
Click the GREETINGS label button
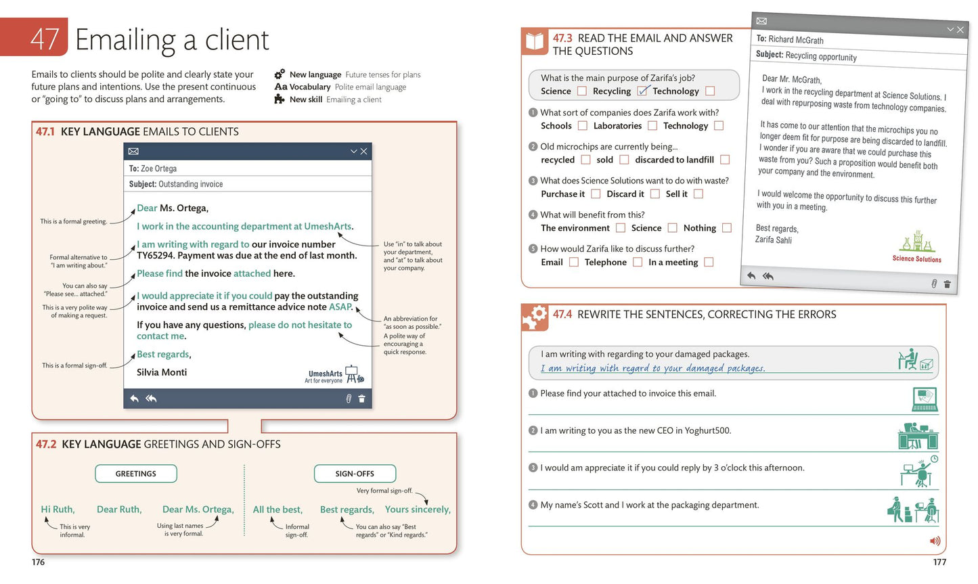(136, 474)
